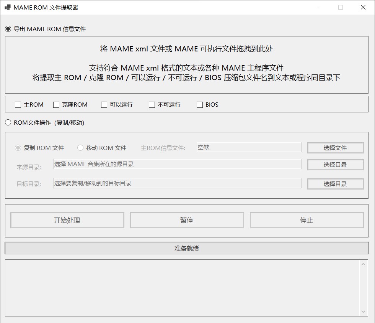The width and height of the screenshot is (375, 323).
Task: Click the MAME ROM 文件提取器 title bar icon
Action: pos(7,7)
